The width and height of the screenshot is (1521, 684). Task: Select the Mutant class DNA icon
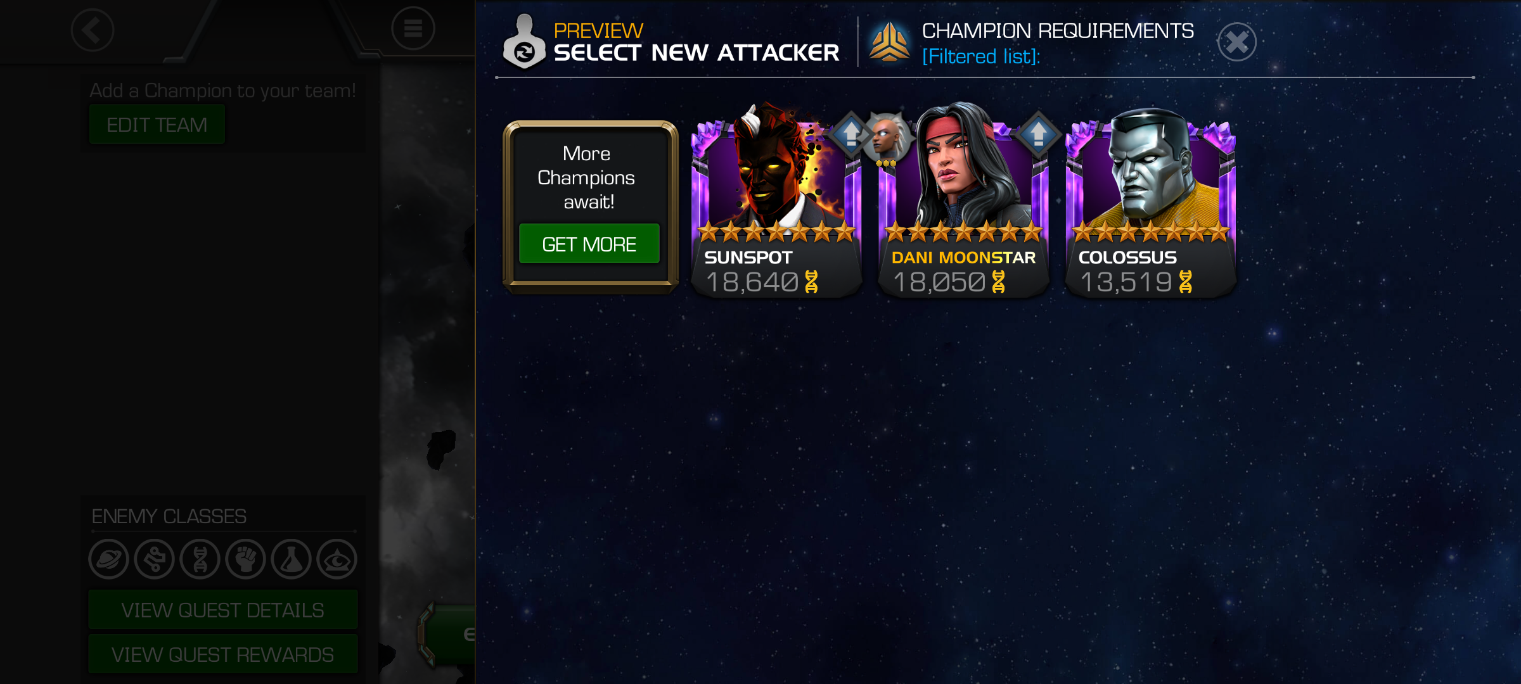[200, 559]
